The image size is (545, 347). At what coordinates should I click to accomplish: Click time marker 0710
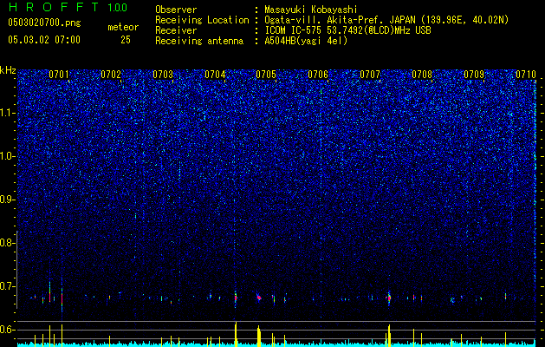(526, 75)
